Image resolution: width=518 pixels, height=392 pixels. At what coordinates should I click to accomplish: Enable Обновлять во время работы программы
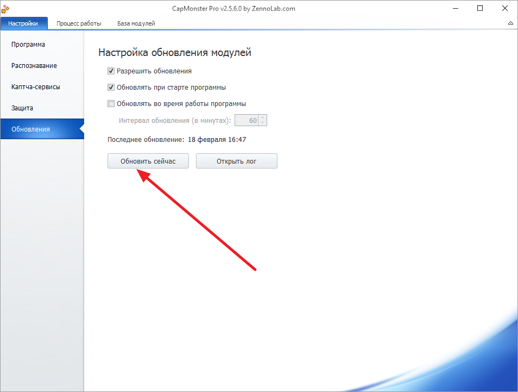(111, 103)
